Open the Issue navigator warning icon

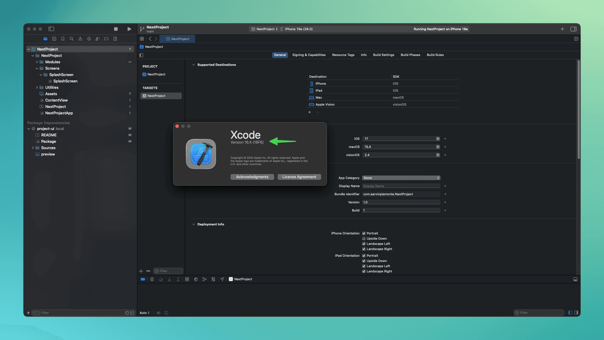[x=80, y=39]
